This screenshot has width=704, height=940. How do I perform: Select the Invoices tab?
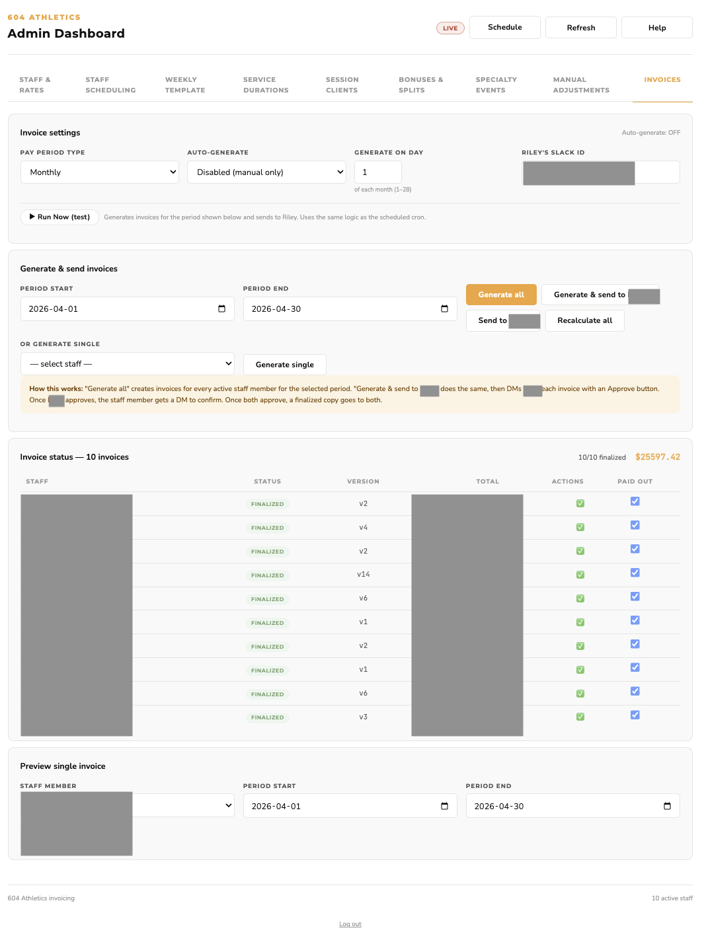click(x=662, y=79)
